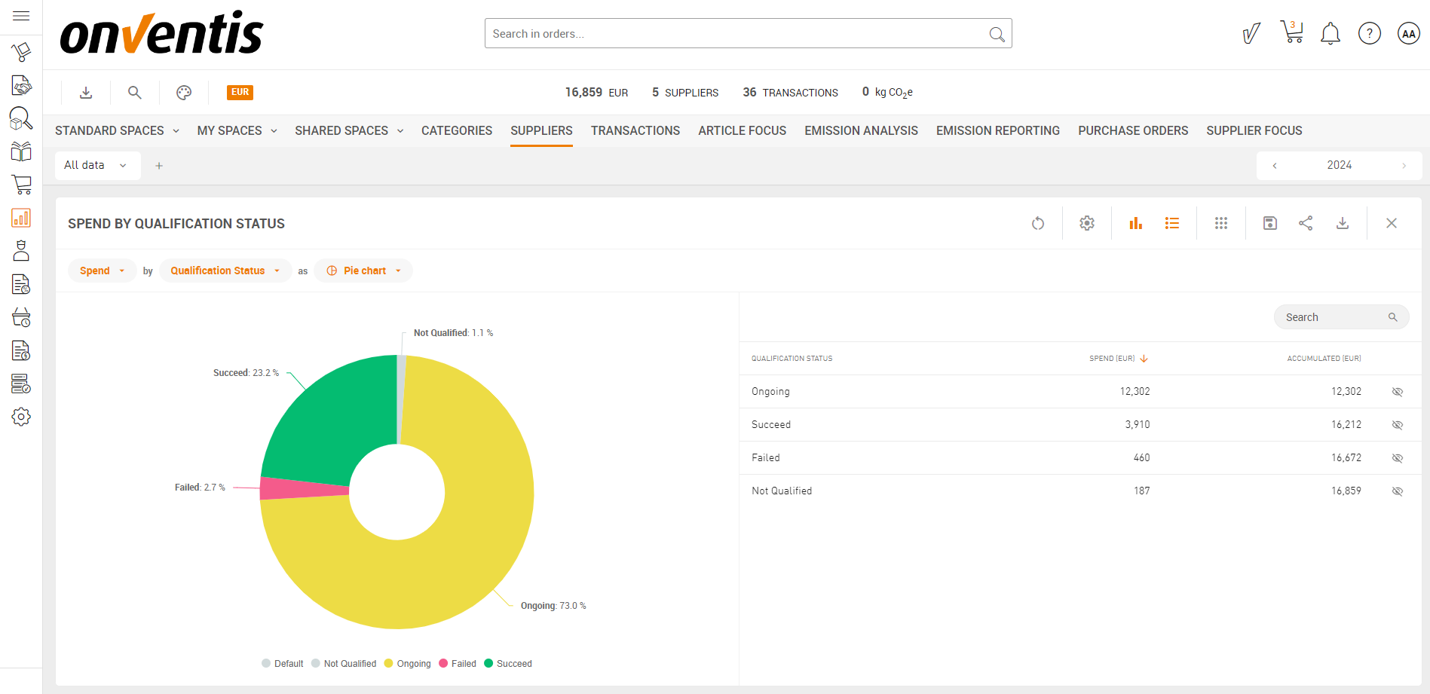The width and height of the screenshot is (1430, 694).
Task: Open the notifications bell
Action: (1330, 33)
